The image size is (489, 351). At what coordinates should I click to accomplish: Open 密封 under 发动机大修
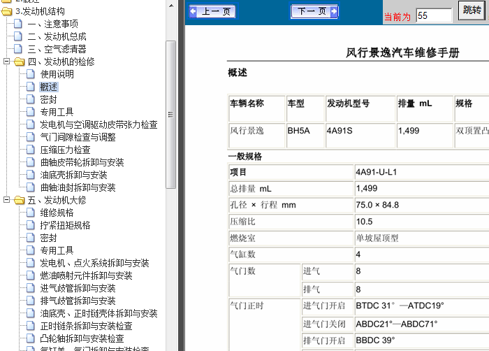48,238
